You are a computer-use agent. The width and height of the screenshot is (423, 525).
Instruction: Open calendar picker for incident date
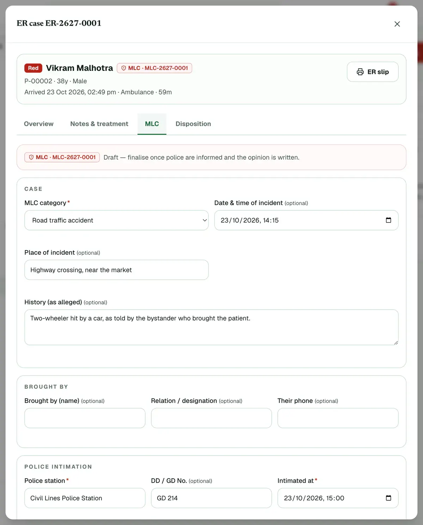[388, 220]
